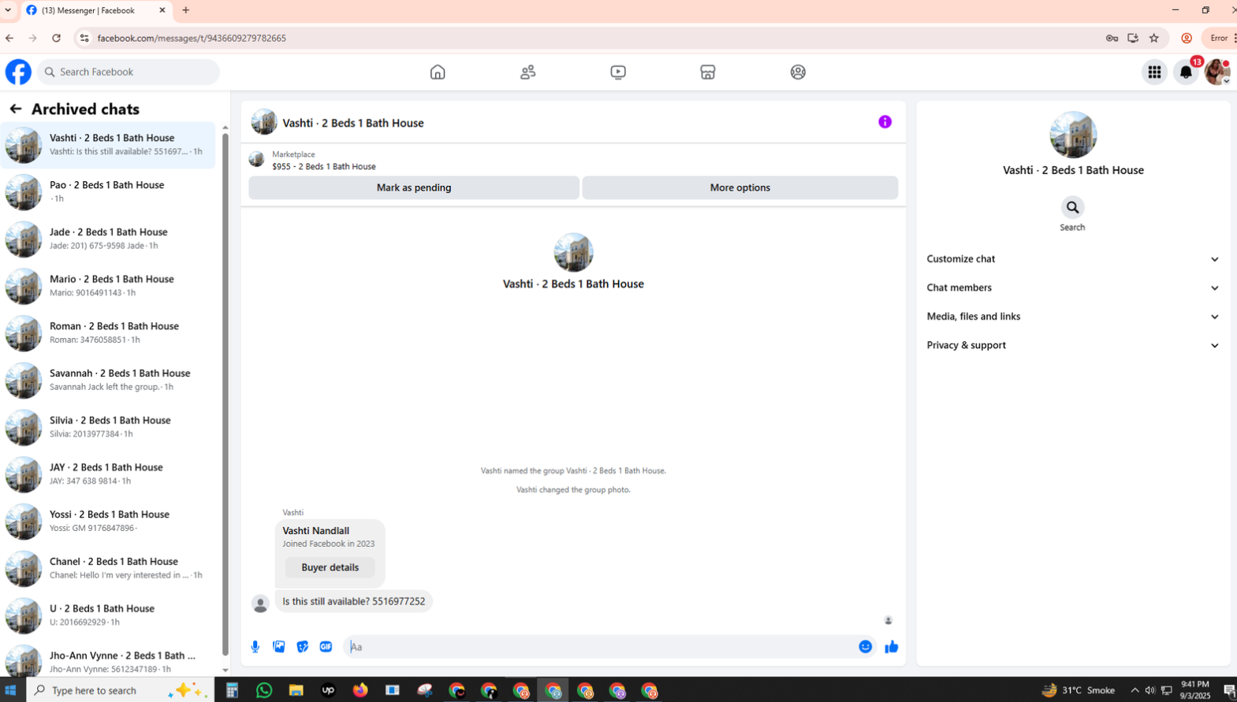This screenshot has width=1237, height=702.
Task: Click the archived chats list scrollbar
Action: [225, 394]
